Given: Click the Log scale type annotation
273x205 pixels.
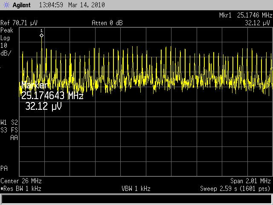Looking at the screenshot, I should (x=6, y=38).
